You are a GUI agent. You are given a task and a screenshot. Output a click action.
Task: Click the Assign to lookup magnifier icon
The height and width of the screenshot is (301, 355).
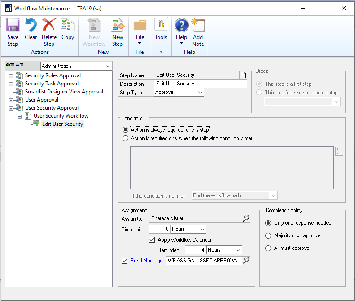(x=246, y=218)
